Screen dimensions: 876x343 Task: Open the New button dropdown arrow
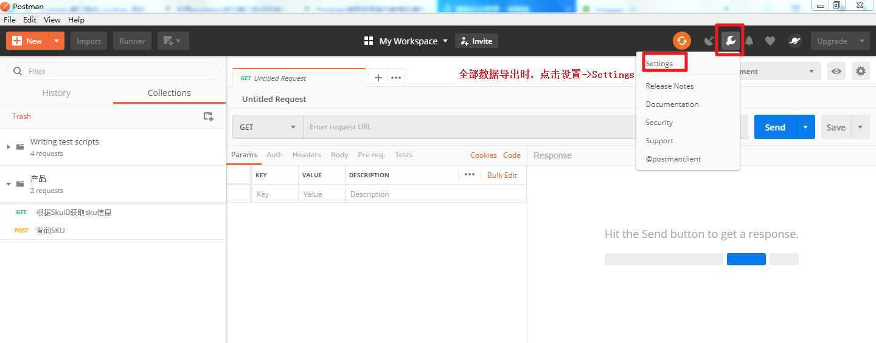57,41
